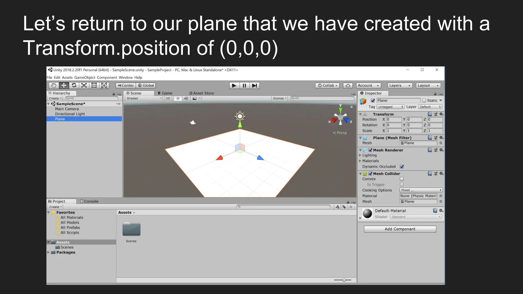The image size is (523, 294).
Task: Disable the Mesh Renderer checkbox
Action: click(370, 150)
